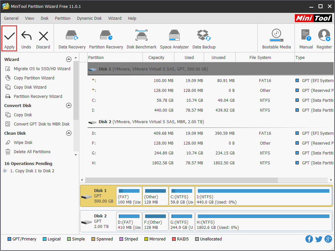
Task: Sort by Used column header
Action: pyautogui.click(x=189, y=58)
